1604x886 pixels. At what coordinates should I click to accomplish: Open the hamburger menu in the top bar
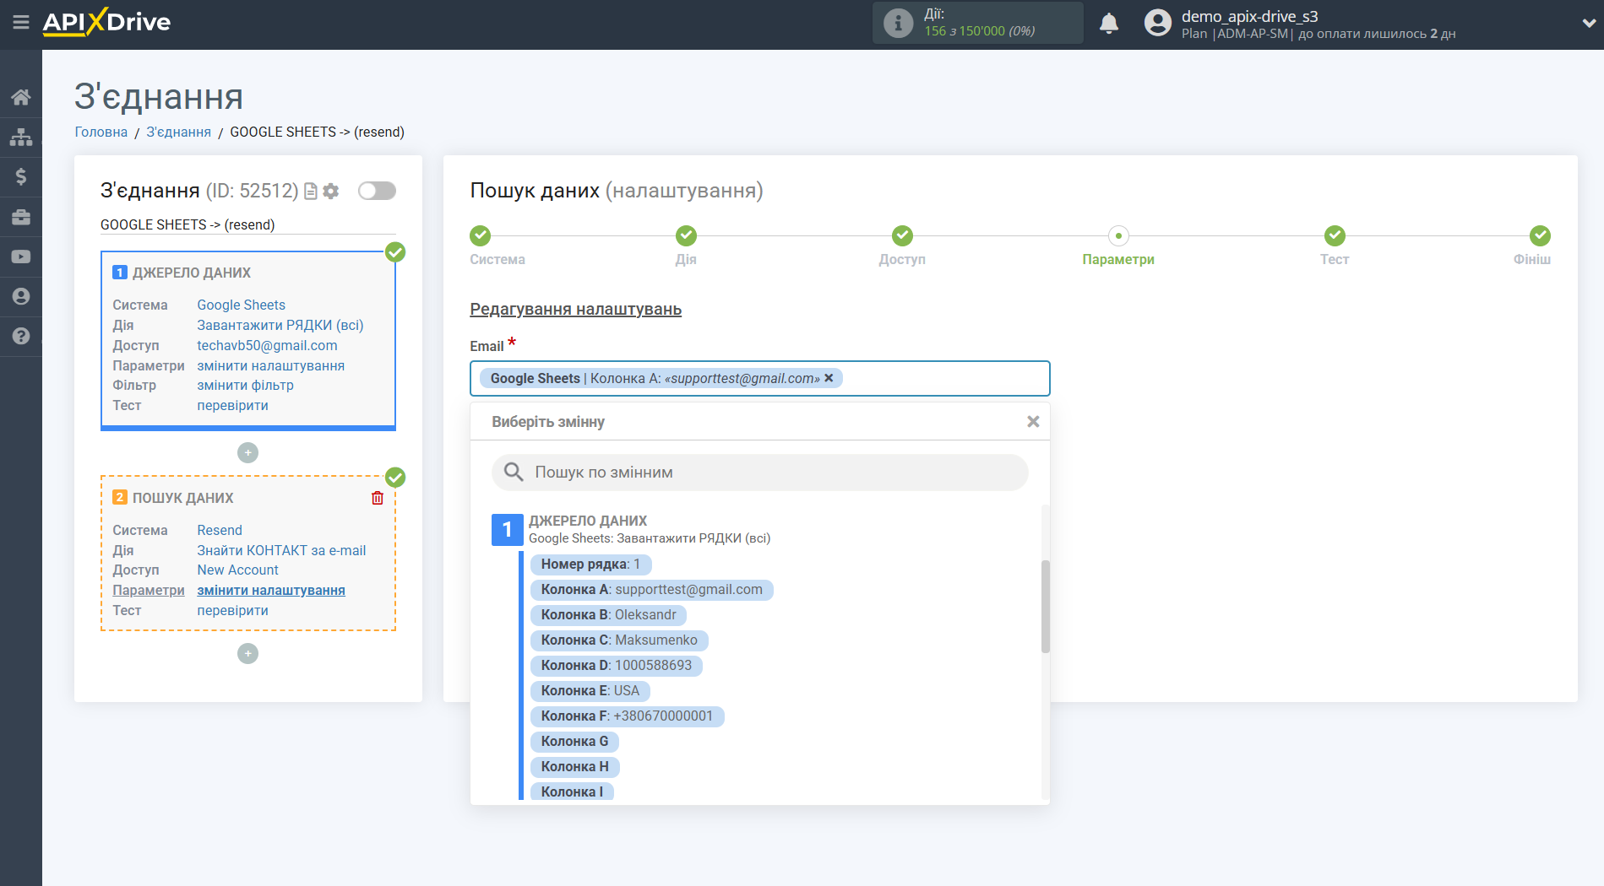coord(20,23)
